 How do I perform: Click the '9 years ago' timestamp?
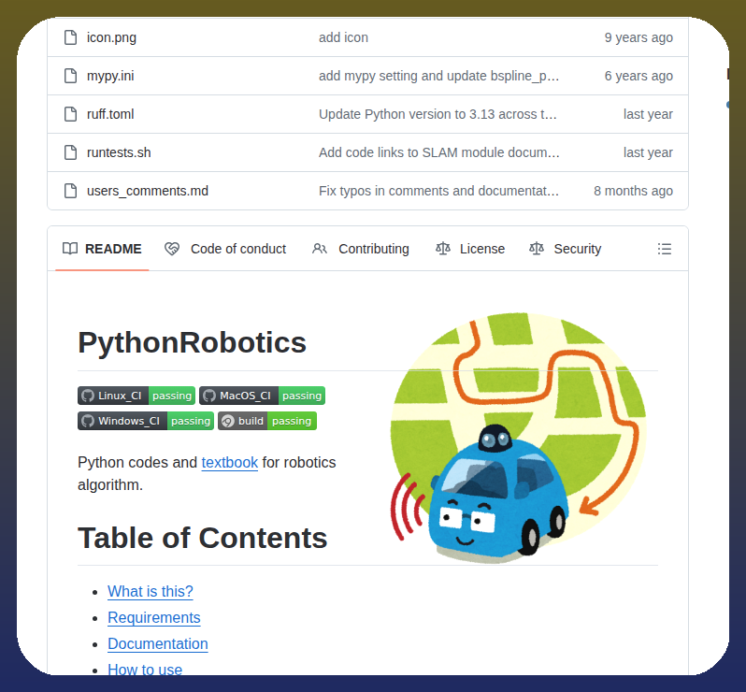click(x=638, y=37)
